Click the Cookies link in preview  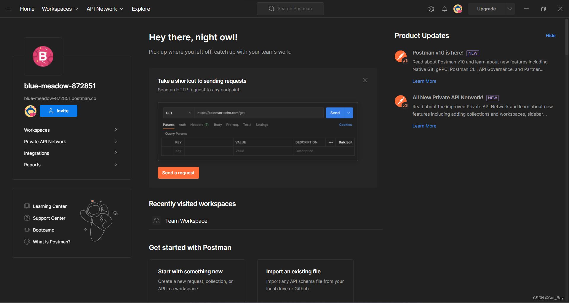(x=346, y=125)
